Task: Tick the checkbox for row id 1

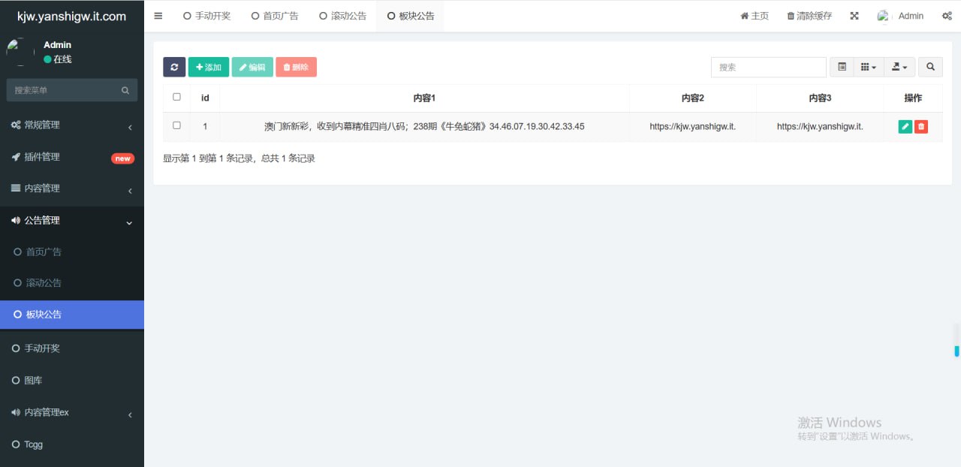Action: [x=176, y=125]
